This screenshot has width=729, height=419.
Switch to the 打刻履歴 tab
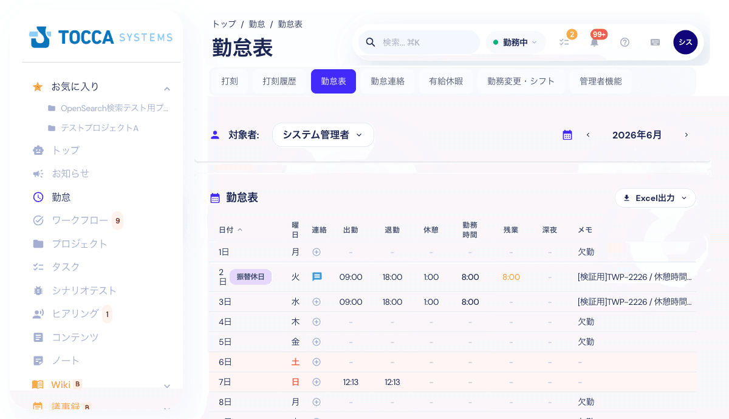coord(279,81)
